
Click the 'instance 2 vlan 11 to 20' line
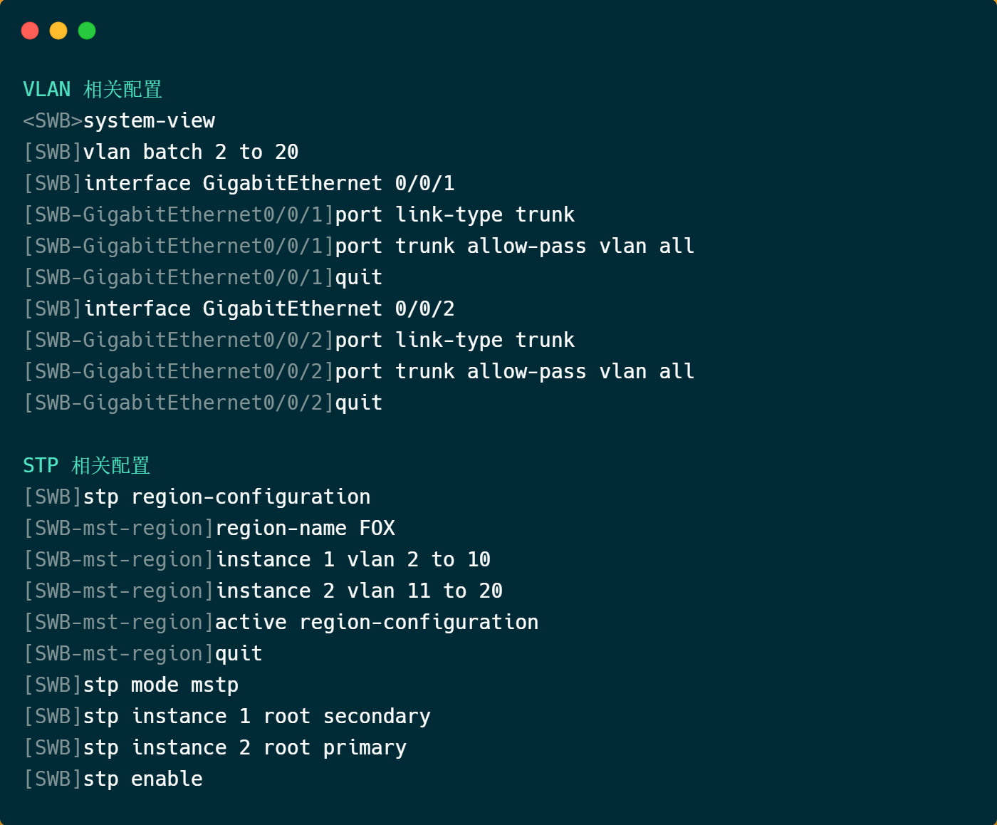tap(263, 591)
